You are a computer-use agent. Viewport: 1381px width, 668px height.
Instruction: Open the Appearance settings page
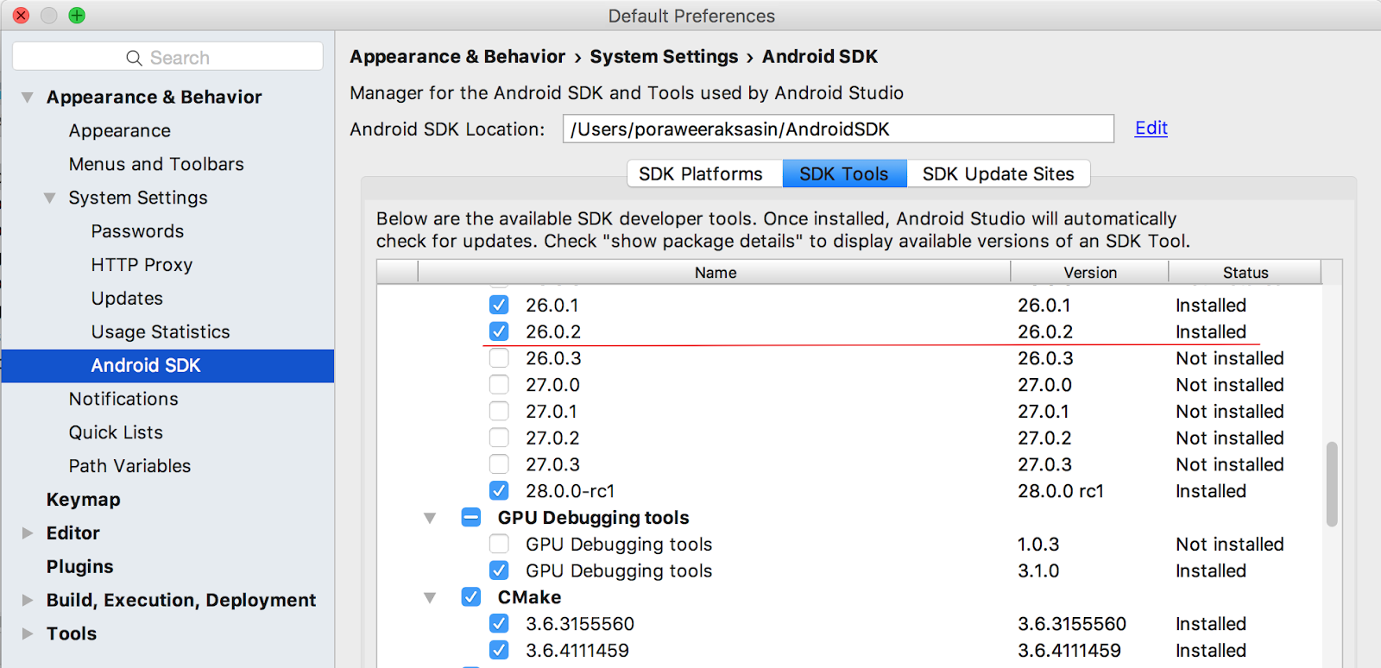coord(120,131)
